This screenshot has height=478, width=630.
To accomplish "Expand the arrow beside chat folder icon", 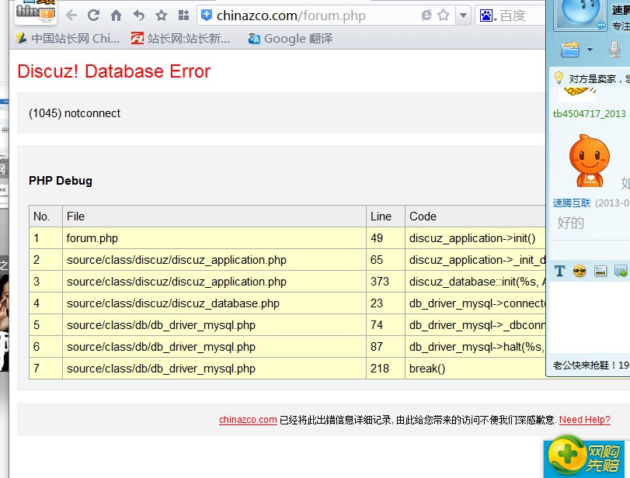I will pyautogui.click(x=590, y=50).
